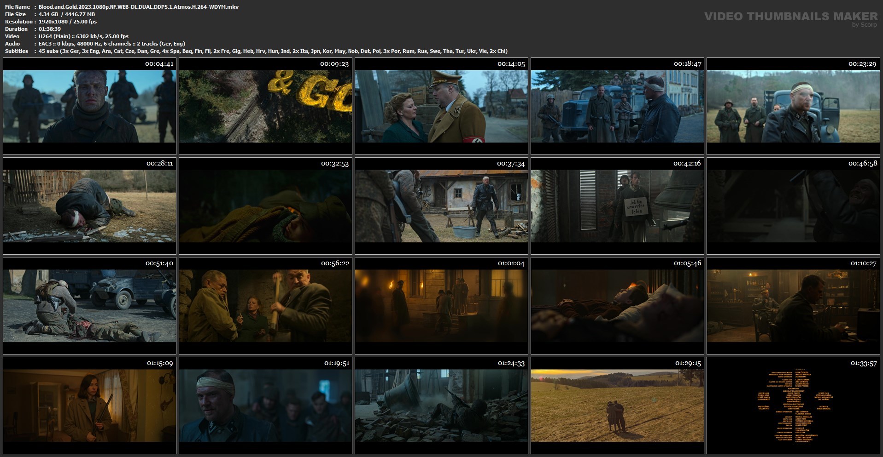
Task: Open the 01:15:09 thumbnail
Action: tap(89, 406)
